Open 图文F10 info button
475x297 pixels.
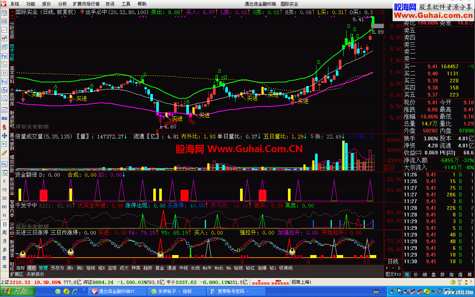[x=393, y=274]
